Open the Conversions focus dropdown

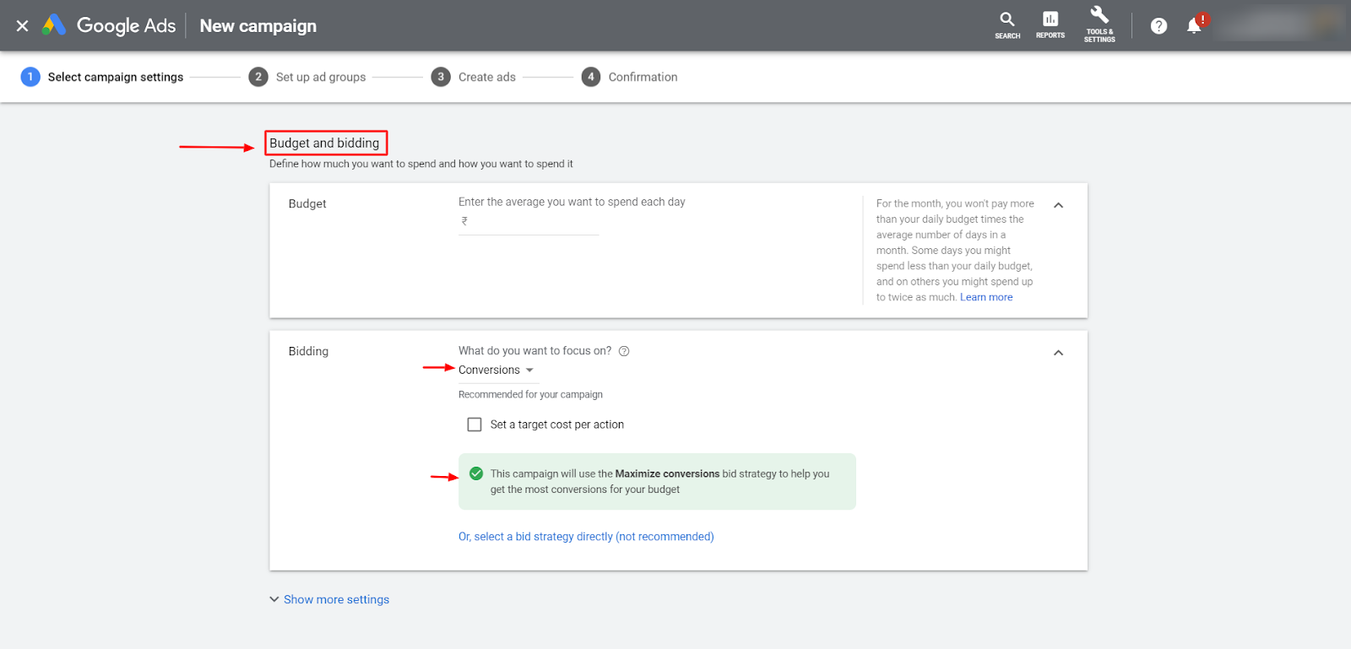coord(496,370)
